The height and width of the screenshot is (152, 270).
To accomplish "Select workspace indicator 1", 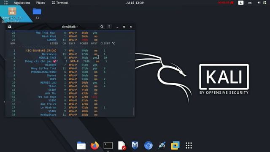I will click(241, 3).
